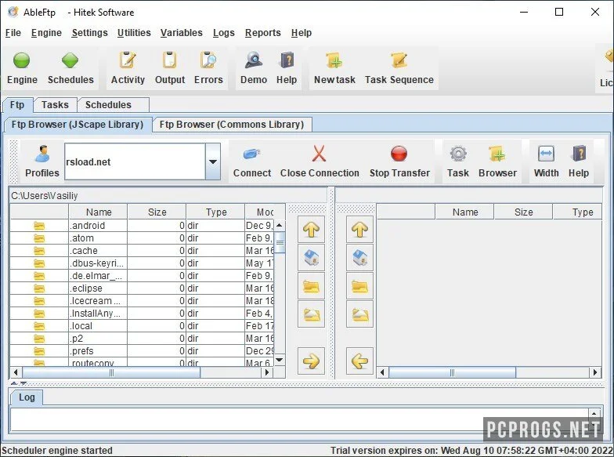614x457 pixels.
Task: Select the .atom folder row
Action: (x=142, y=238)
